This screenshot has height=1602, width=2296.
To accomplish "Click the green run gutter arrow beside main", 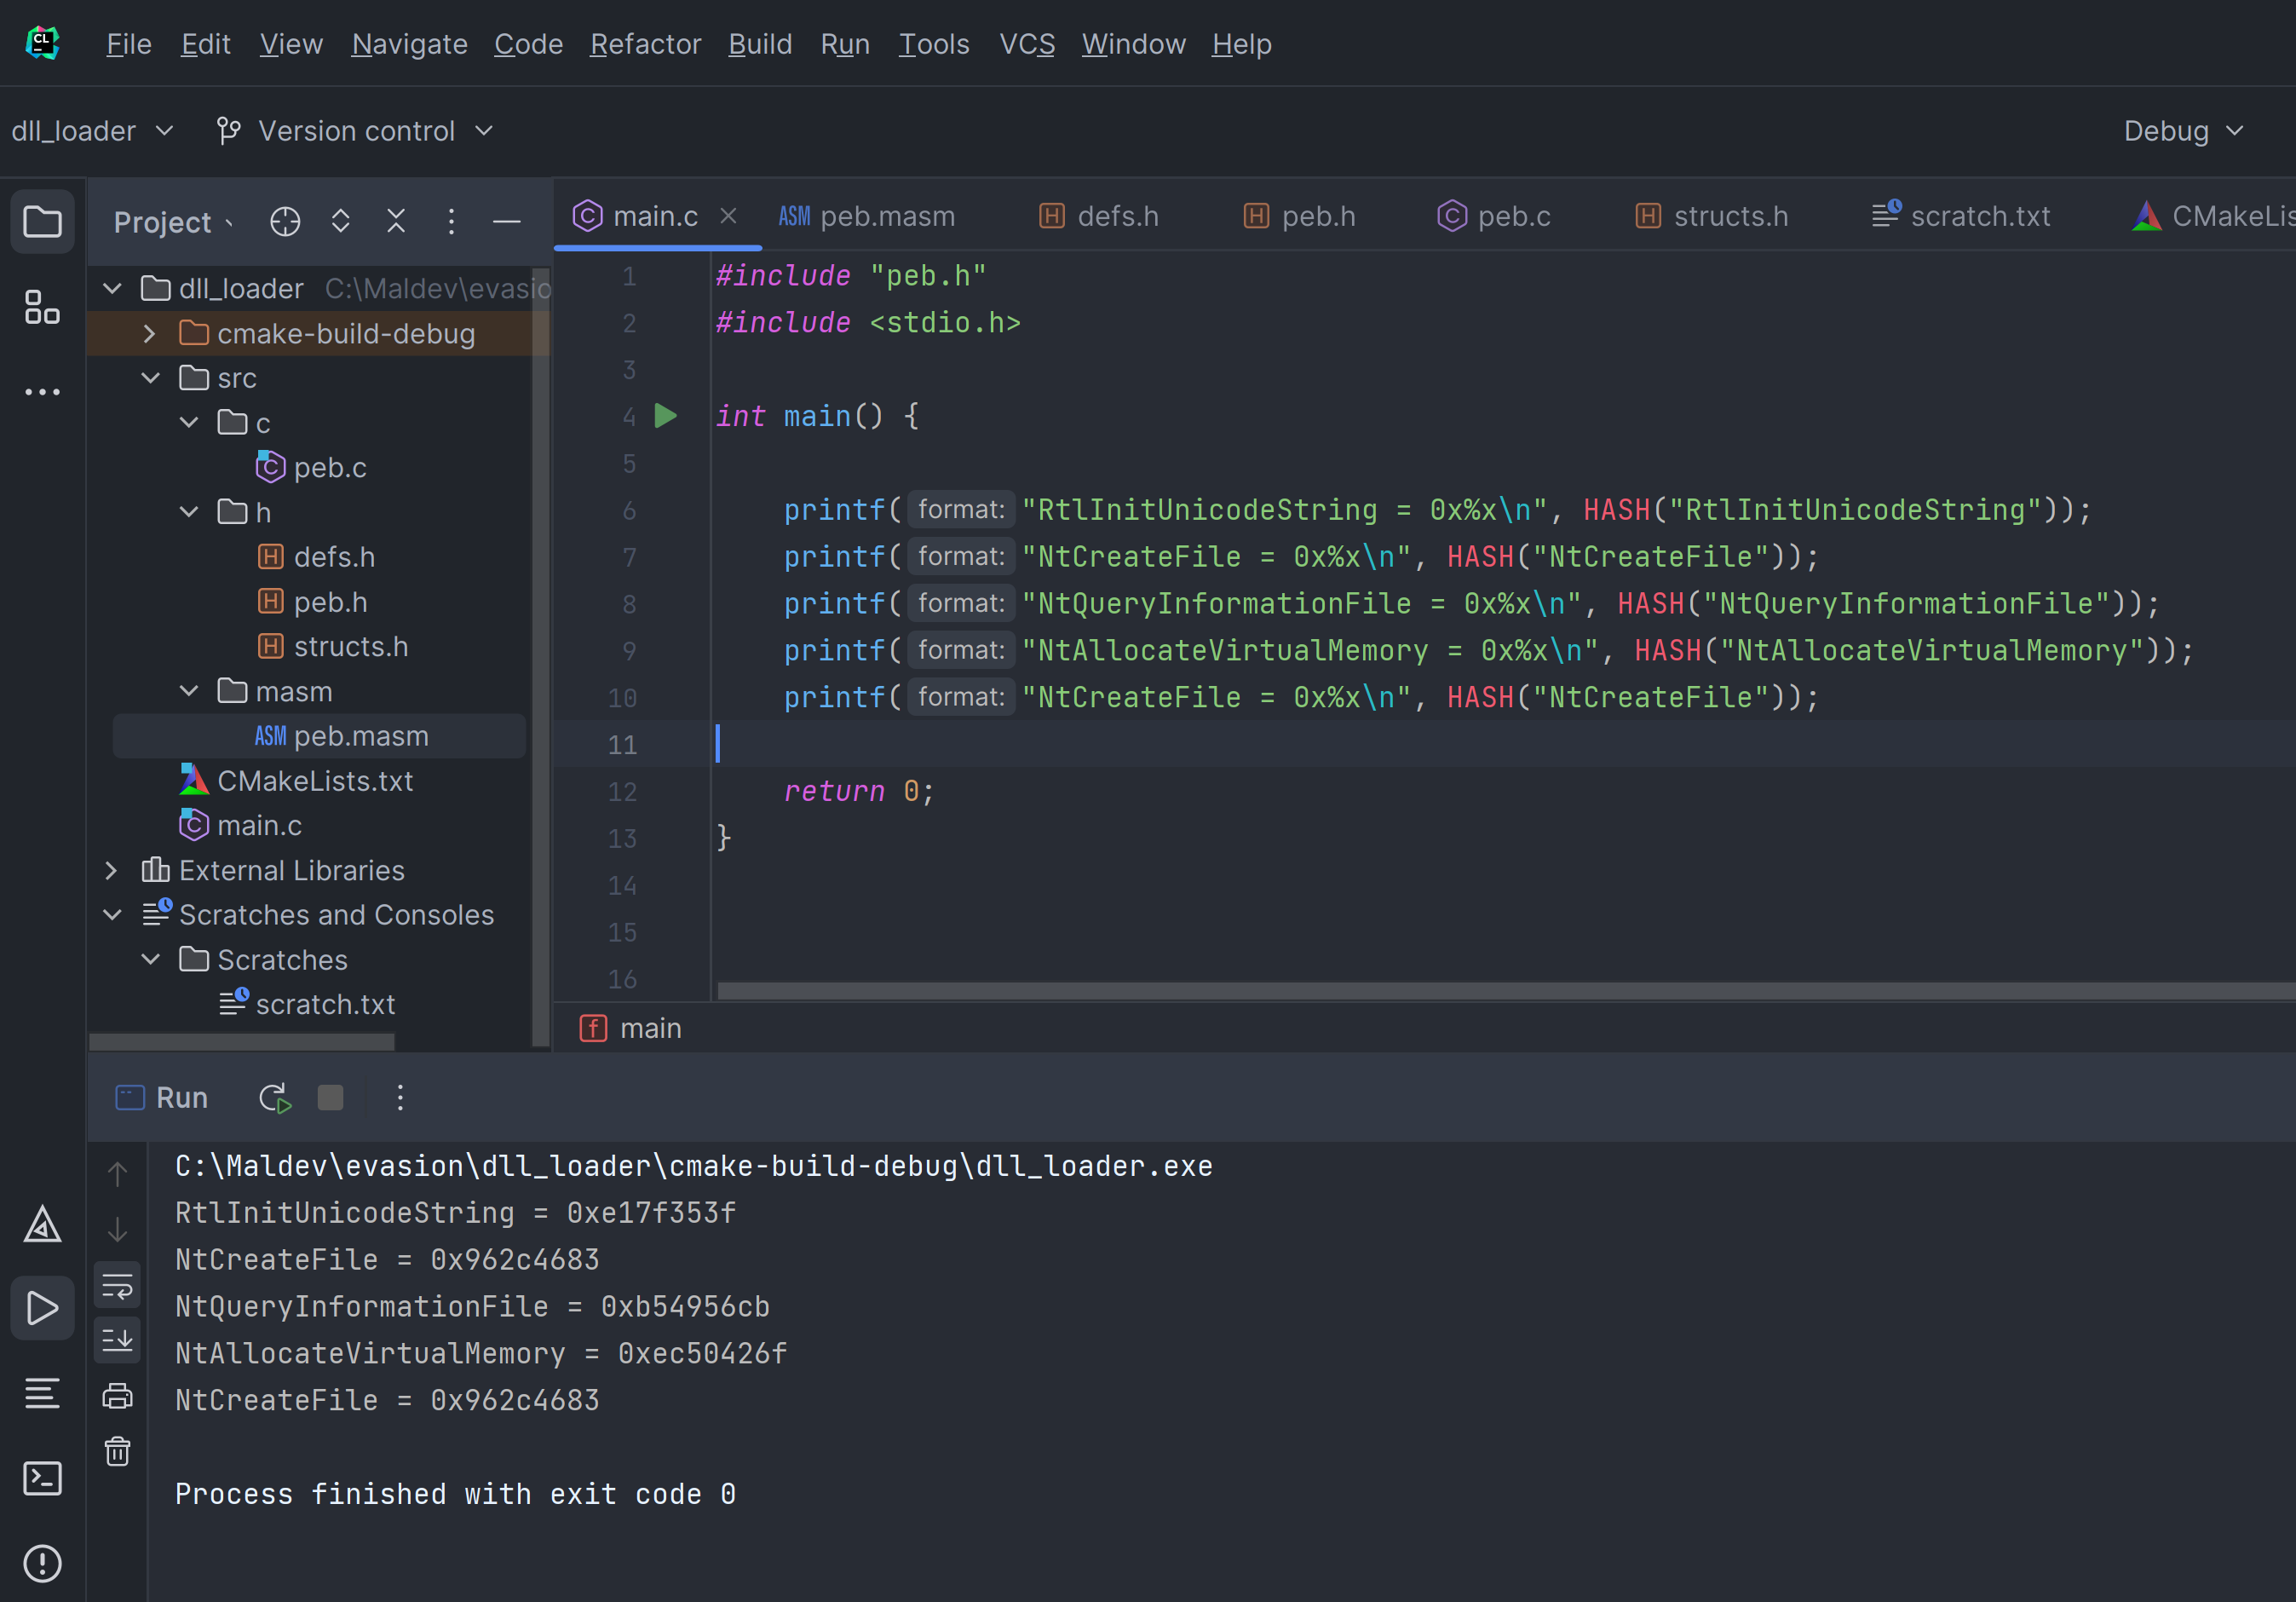I will click(x=666, y=416).
